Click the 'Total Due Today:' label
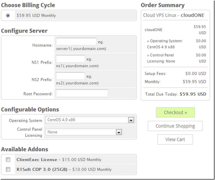215x180 pixels. pos(161,94)
